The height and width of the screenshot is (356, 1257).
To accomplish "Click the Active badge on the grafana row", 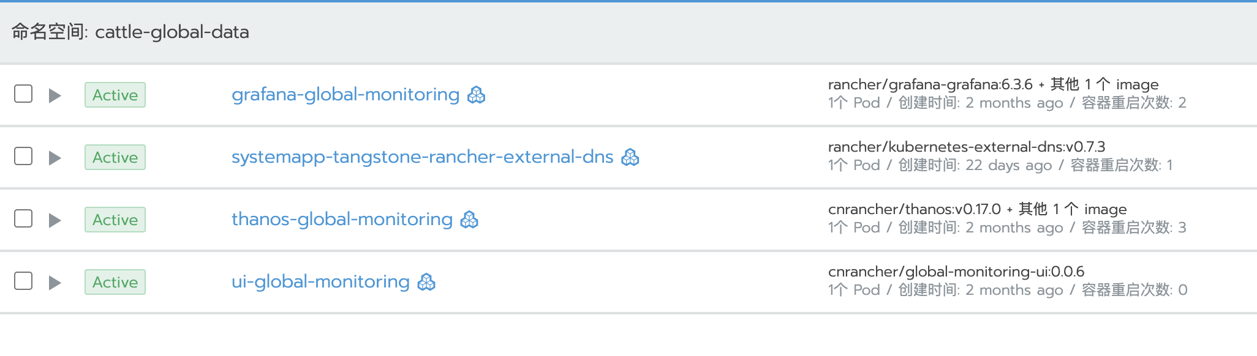I will (x=115, y=95).
